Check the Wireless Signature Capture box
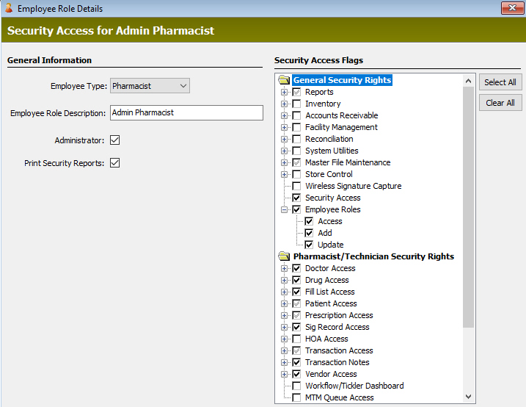526x407 pixels. (296, 186)
